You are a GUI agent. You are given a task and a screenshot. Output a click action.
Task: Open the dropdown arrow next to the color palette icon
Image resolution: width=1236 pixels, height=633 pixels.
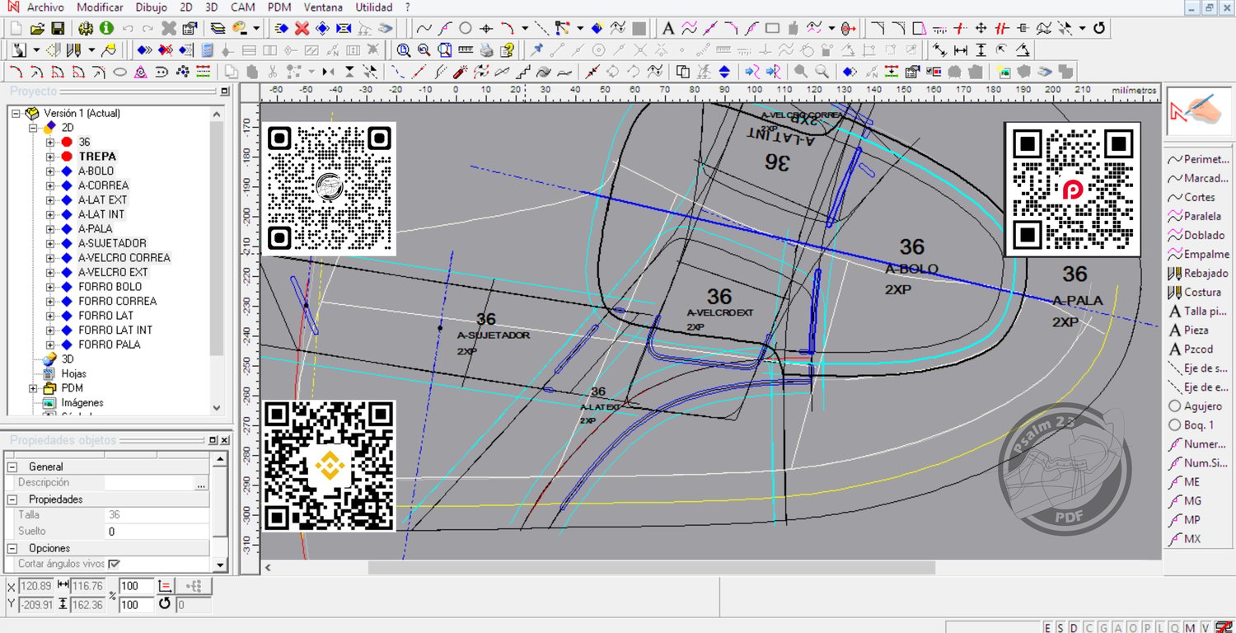coord(256,28)
